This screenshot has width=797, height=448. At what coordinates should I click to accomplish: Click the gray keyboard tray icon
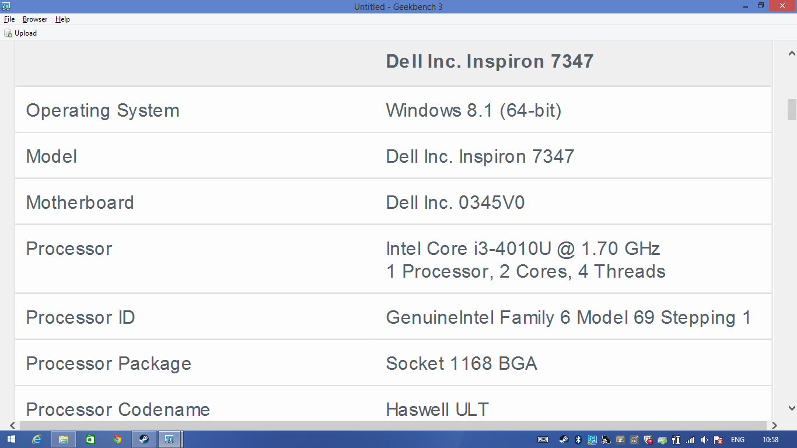[x=620, y=440]
